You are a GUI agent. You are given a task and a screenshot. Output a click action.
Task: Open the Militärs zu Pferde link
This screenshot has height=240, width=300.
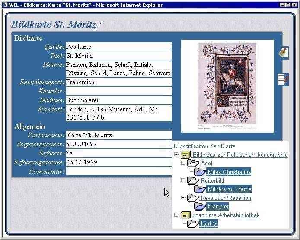(229, 189)
